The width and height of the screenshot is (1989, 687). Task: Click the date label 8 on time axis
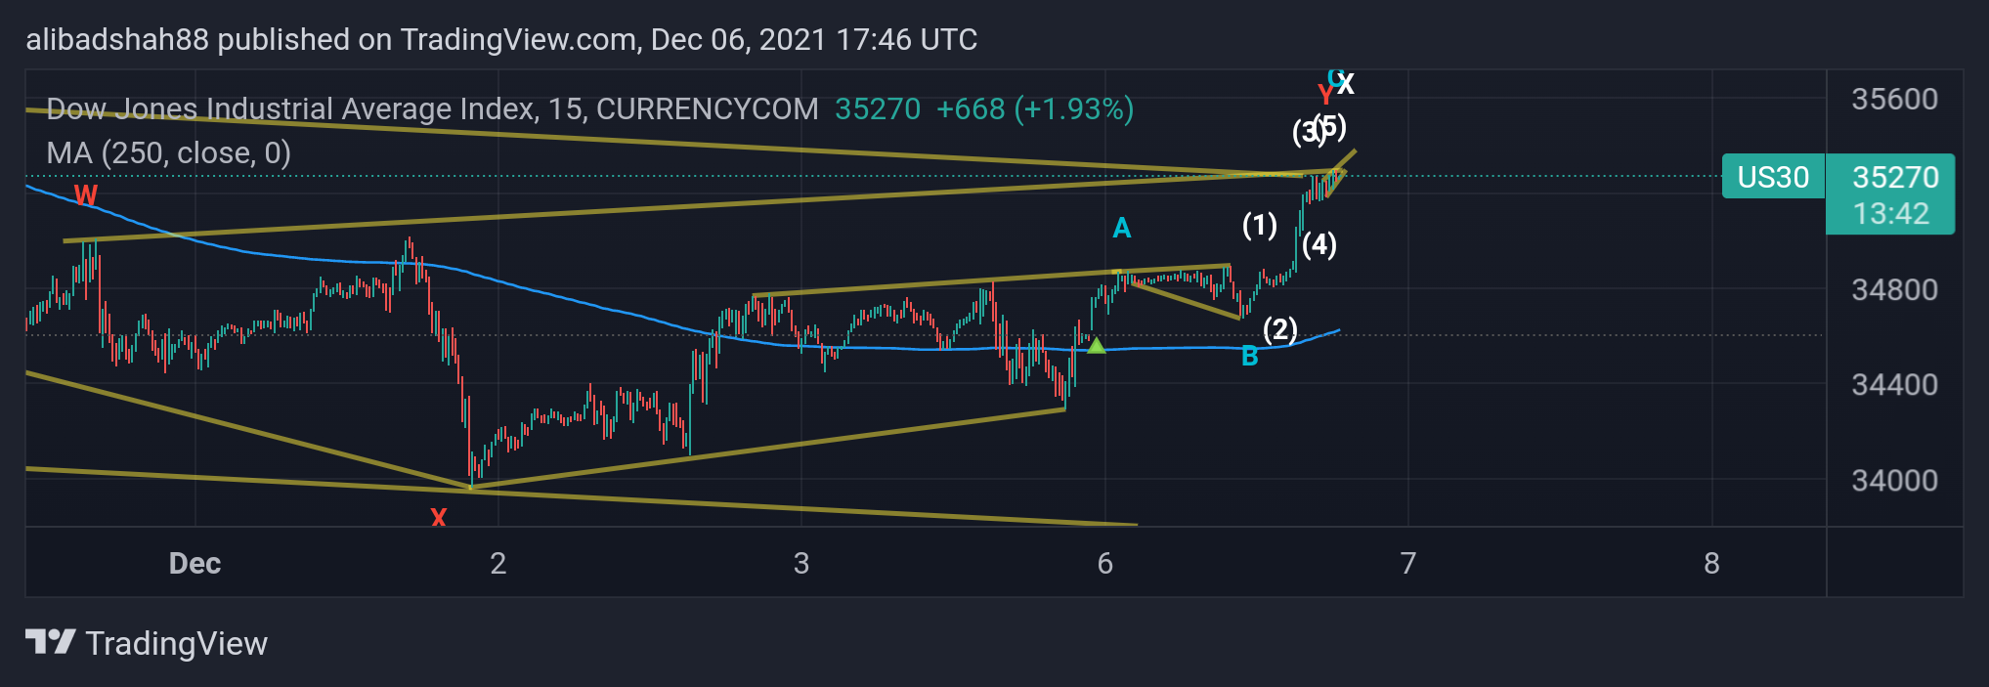[1711, 563]
